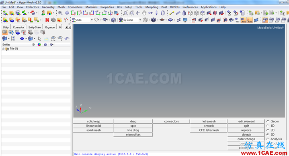Click the previous view arrow icon
289x156 pixels.
tap(67, 13)
